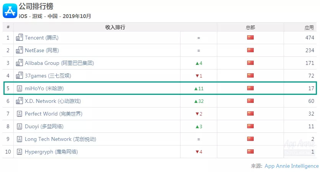Click the App Annie Intelligence source link
Screen dimensions: 320x172
coord(291,166)
